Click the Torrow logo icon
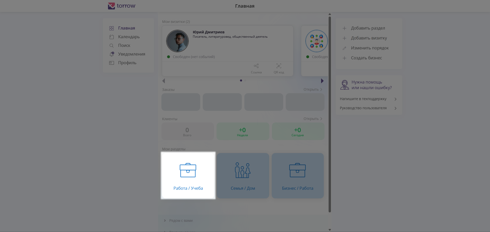 coord(111,6)
